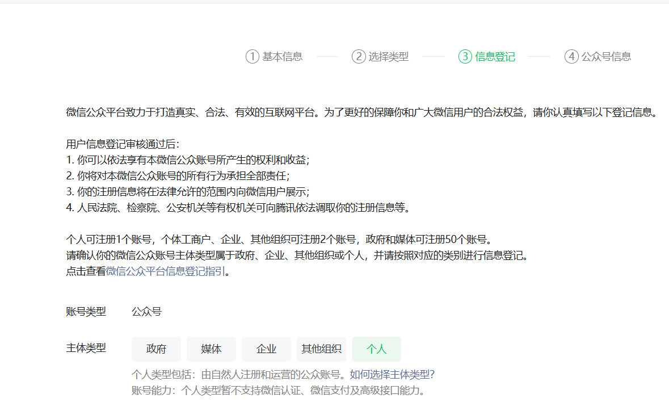Go to step 4 公众号信息
This screenshot has height=411, width=669.
598,56
